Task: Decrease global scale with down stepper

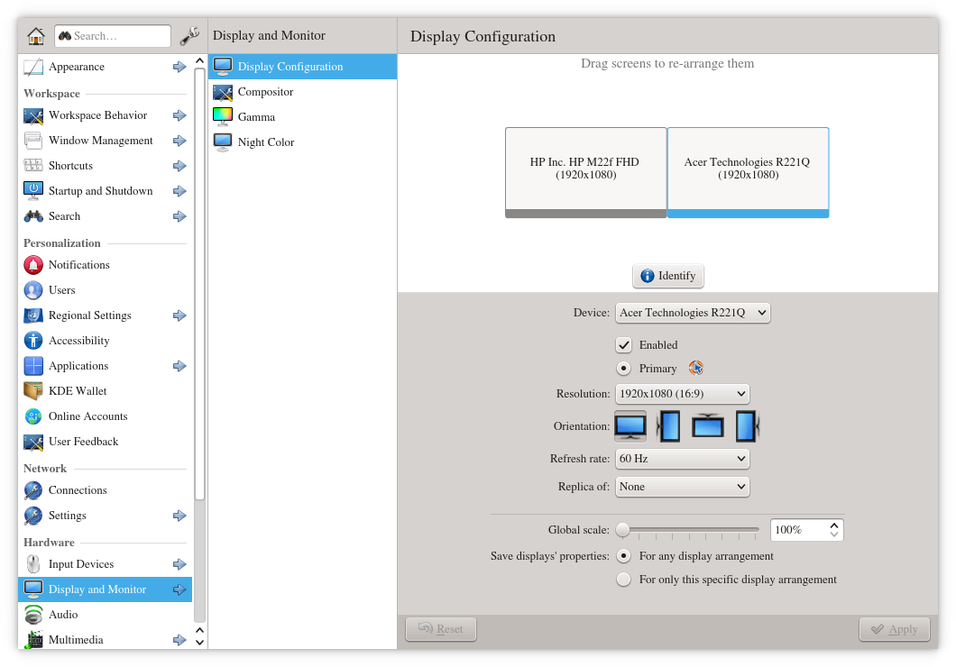Action: [x=834, y=535]
